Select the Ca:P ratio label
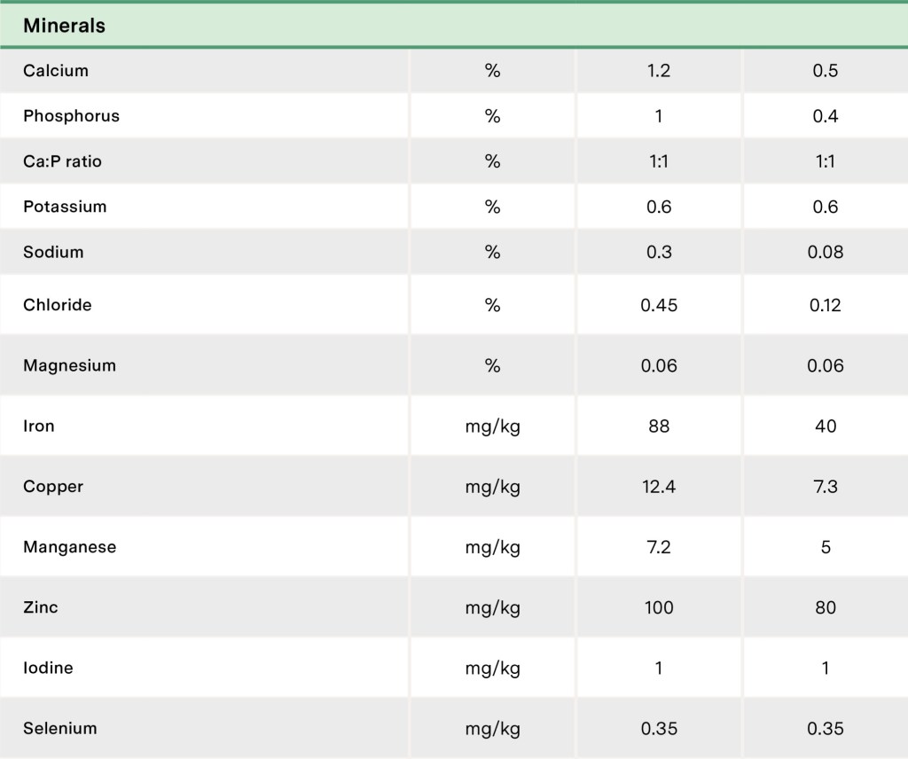908x759 pixels. click(62, 161)
